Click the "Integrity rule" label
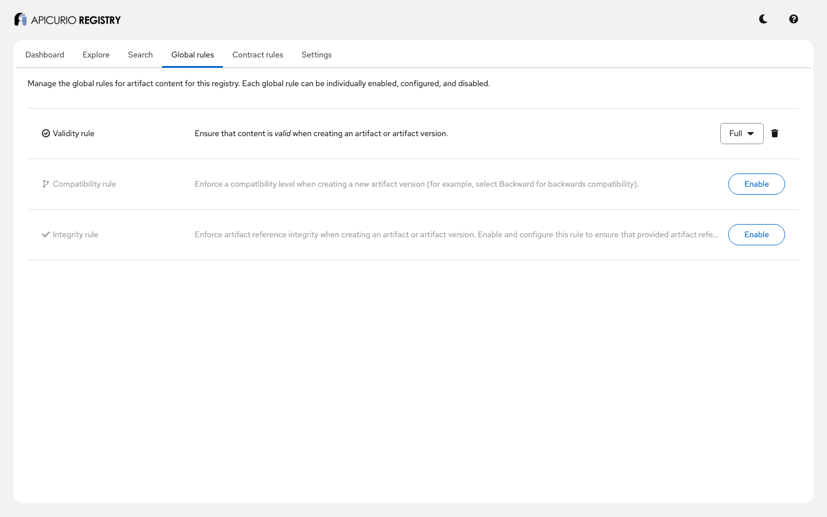The image size is (827, 517). click(75, 234)
